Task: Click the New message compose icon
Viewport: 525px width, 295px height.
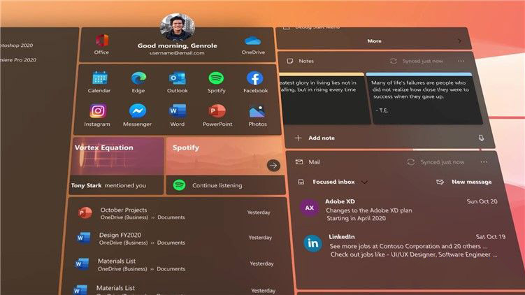Action: (440, 182)
